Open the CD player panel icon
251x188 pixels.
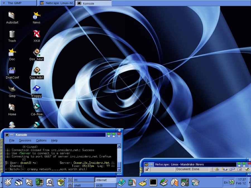click(x=185, y=182)
